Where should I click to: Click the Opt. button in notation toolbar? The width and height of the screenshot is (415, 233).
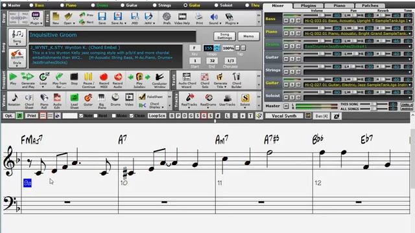pyautogui.click(x=8, y=116)
